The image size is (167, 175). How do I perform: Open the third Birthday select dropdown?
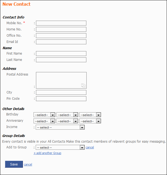point(90,115)
